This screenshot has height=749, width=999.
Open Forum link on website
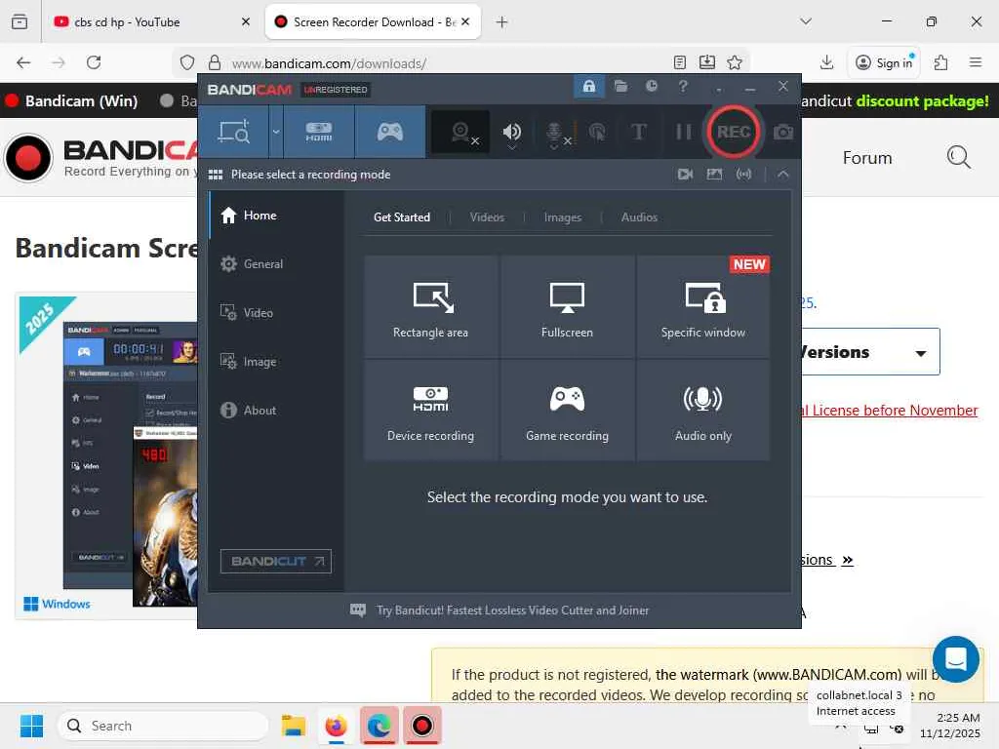(867, 157)
